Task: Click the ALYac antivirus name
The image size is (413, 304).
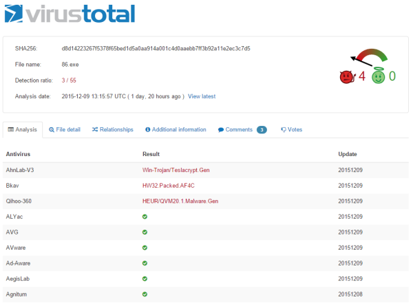Action: (14, 217)
